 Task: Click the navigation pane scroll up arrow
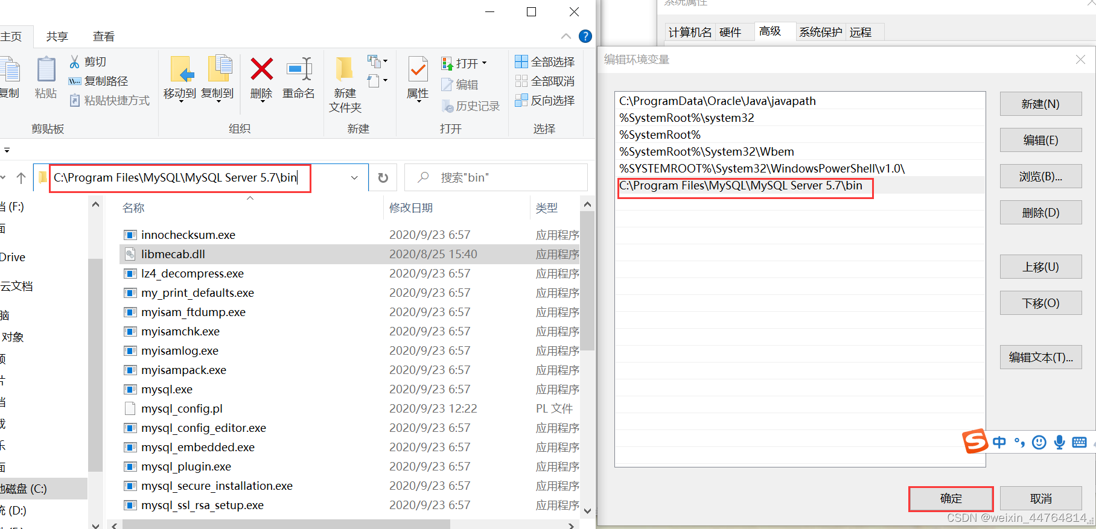95,204
